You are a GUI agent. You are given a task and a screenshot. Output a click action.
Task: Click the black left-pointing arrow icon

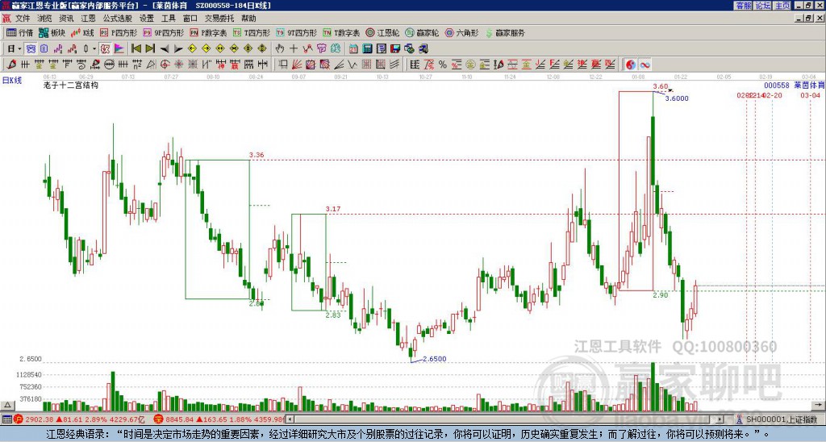click(x=165, y=49)
